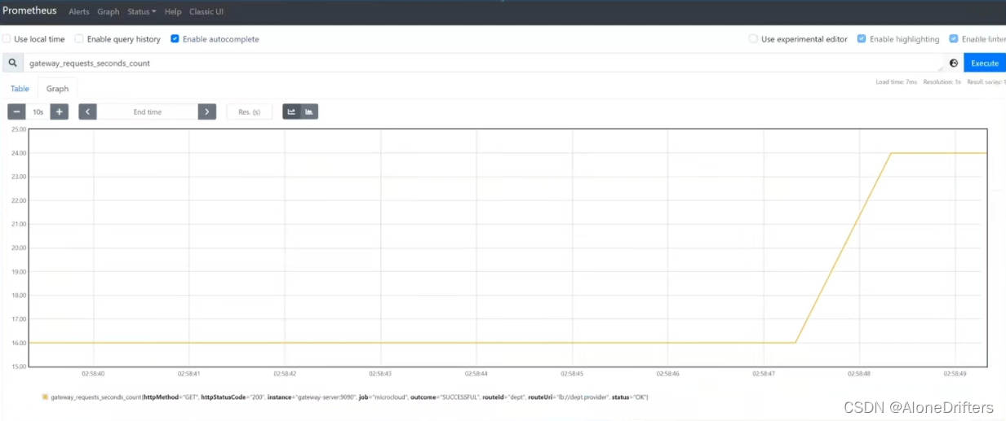
Task: Uncheck Enable highlighting
Action: (862, 39)
